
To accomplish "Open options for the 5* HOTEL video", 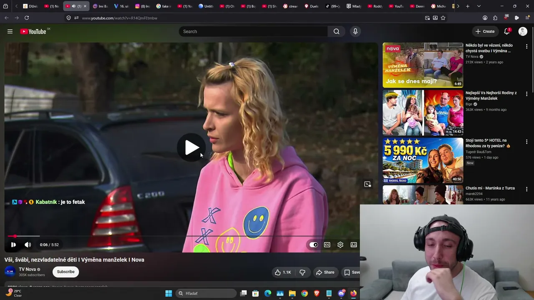I will coord(526,142).
